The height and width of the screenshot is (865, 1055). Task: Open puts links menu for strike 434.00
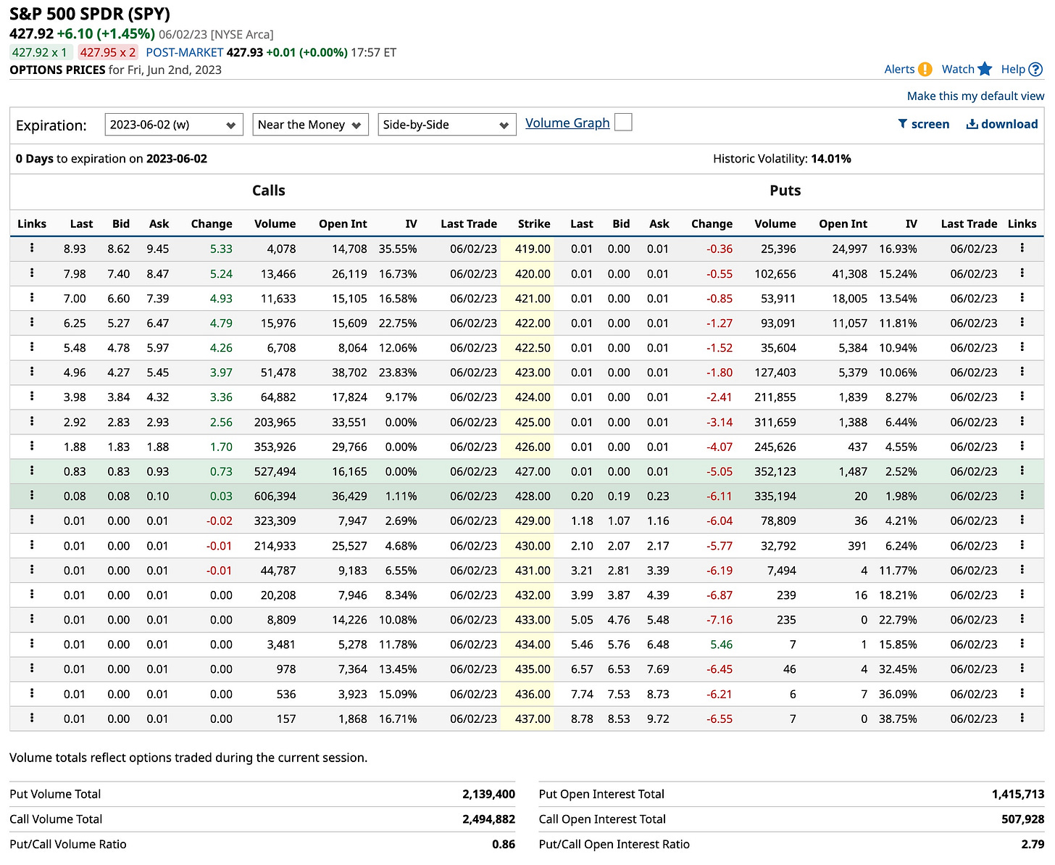1022,643
